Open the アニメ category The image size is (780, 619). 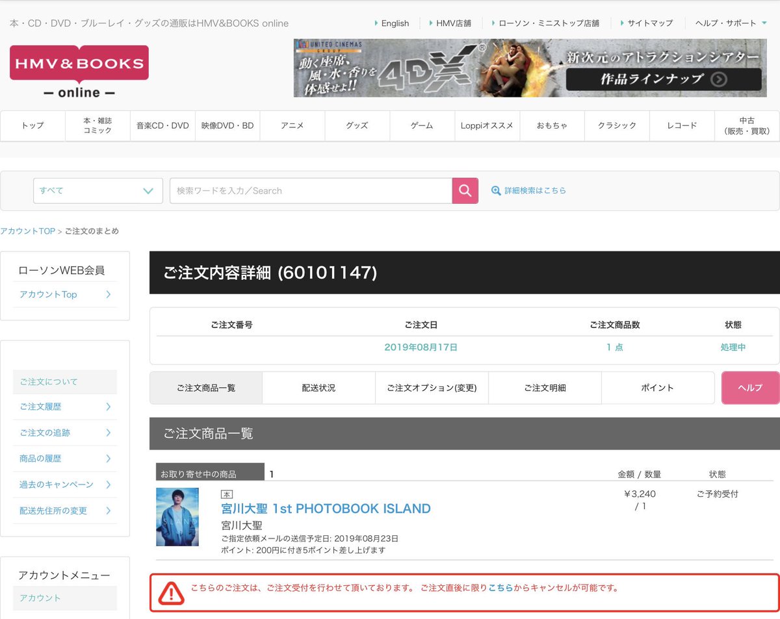(x=292, y=125)
